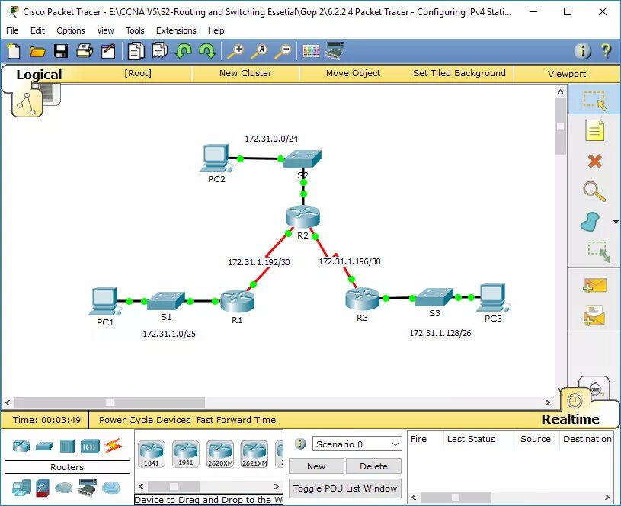621x506 pixels.
Task: Open the Activity Wizard icon
Action: coord(108,51)
